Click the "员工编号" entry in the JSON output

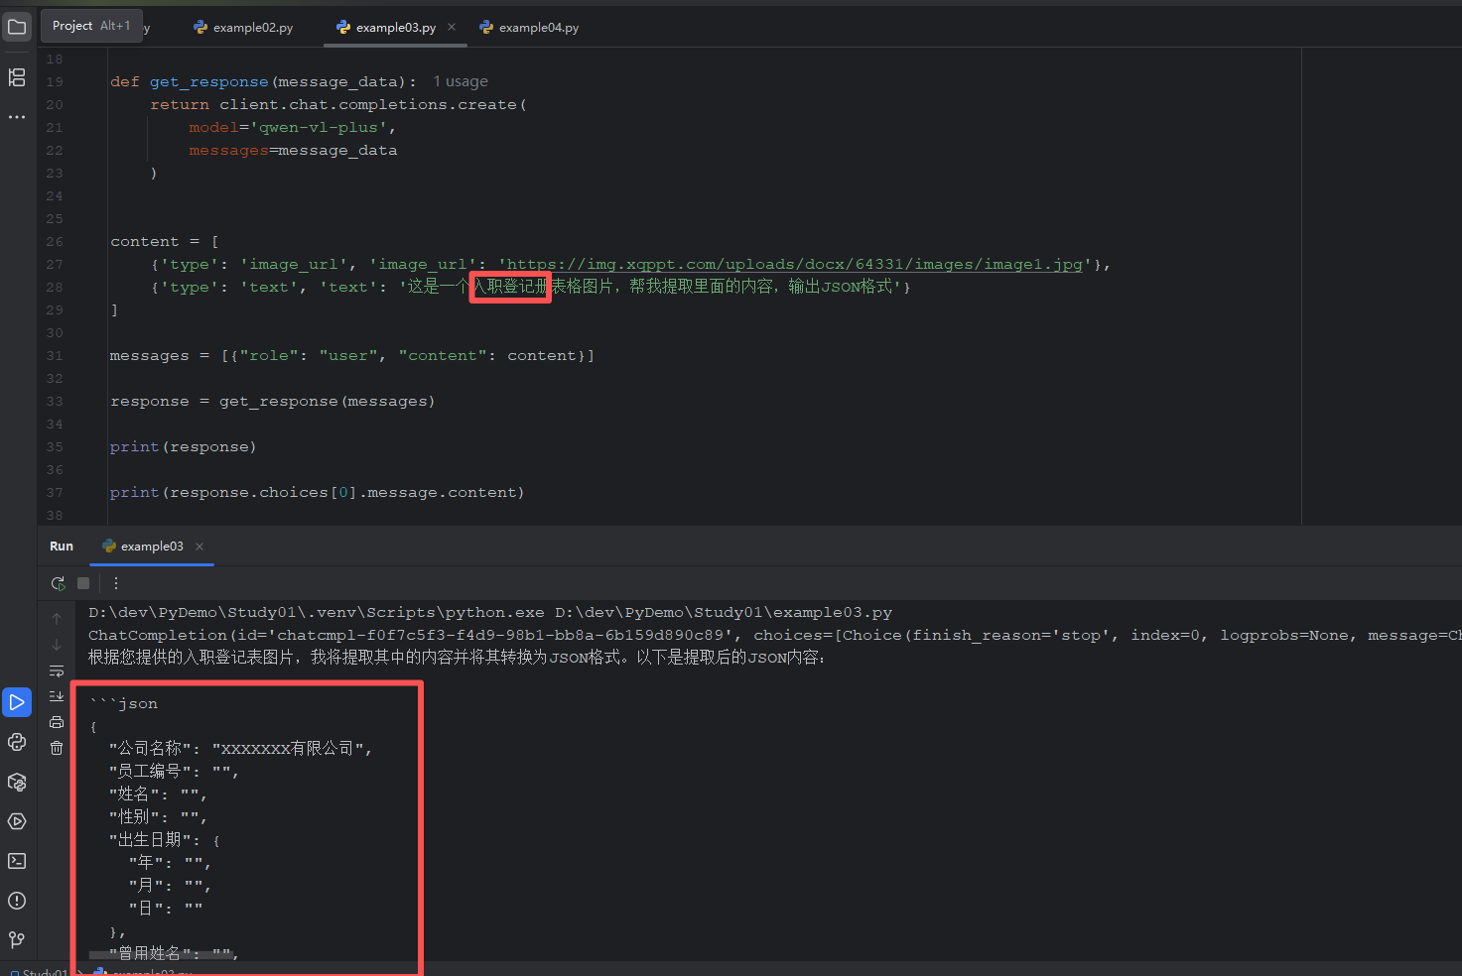[174, 771]
